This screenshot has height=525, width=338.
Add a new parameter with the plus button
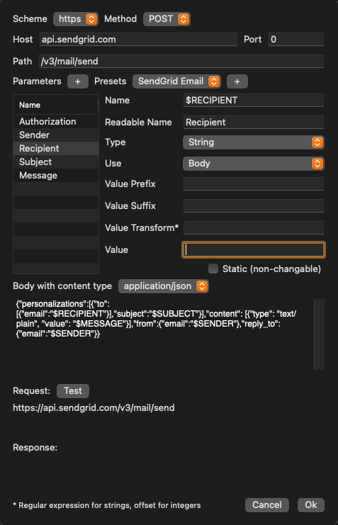(78, 81)
